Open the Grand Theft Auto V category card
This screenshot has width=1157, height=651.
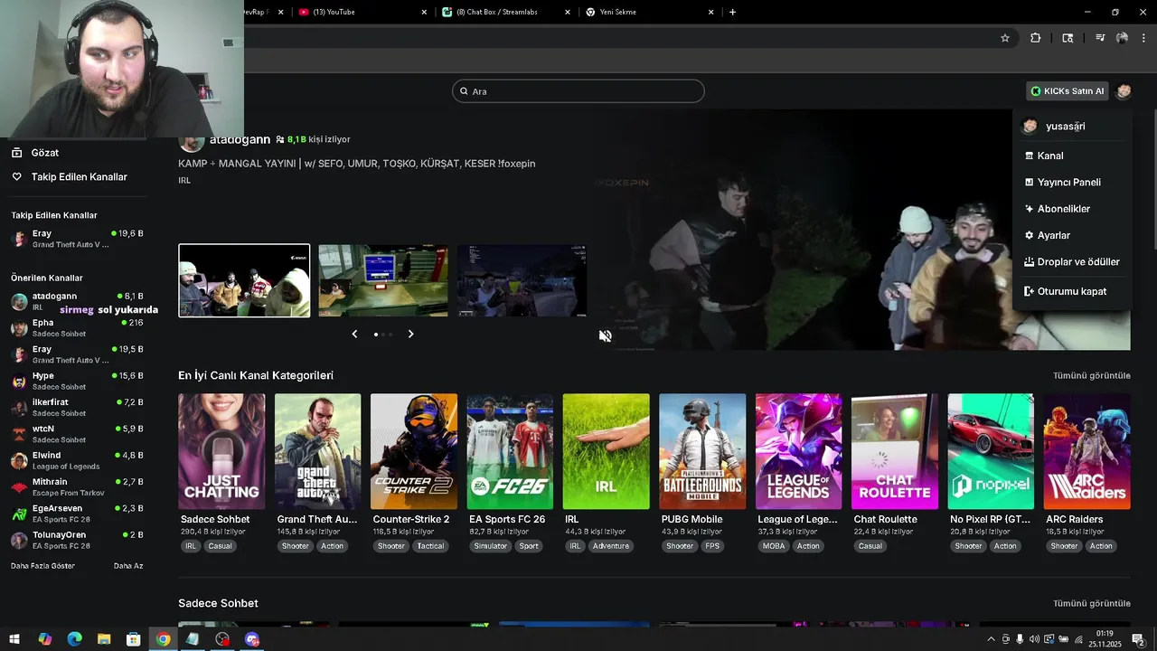click(317, 451)
